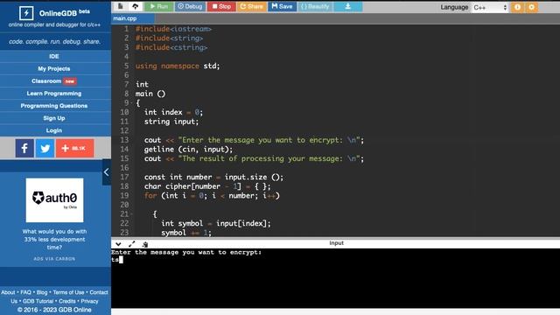Click the orange info icon
This screenshot has width=560, height=315.
click(517, 7)
